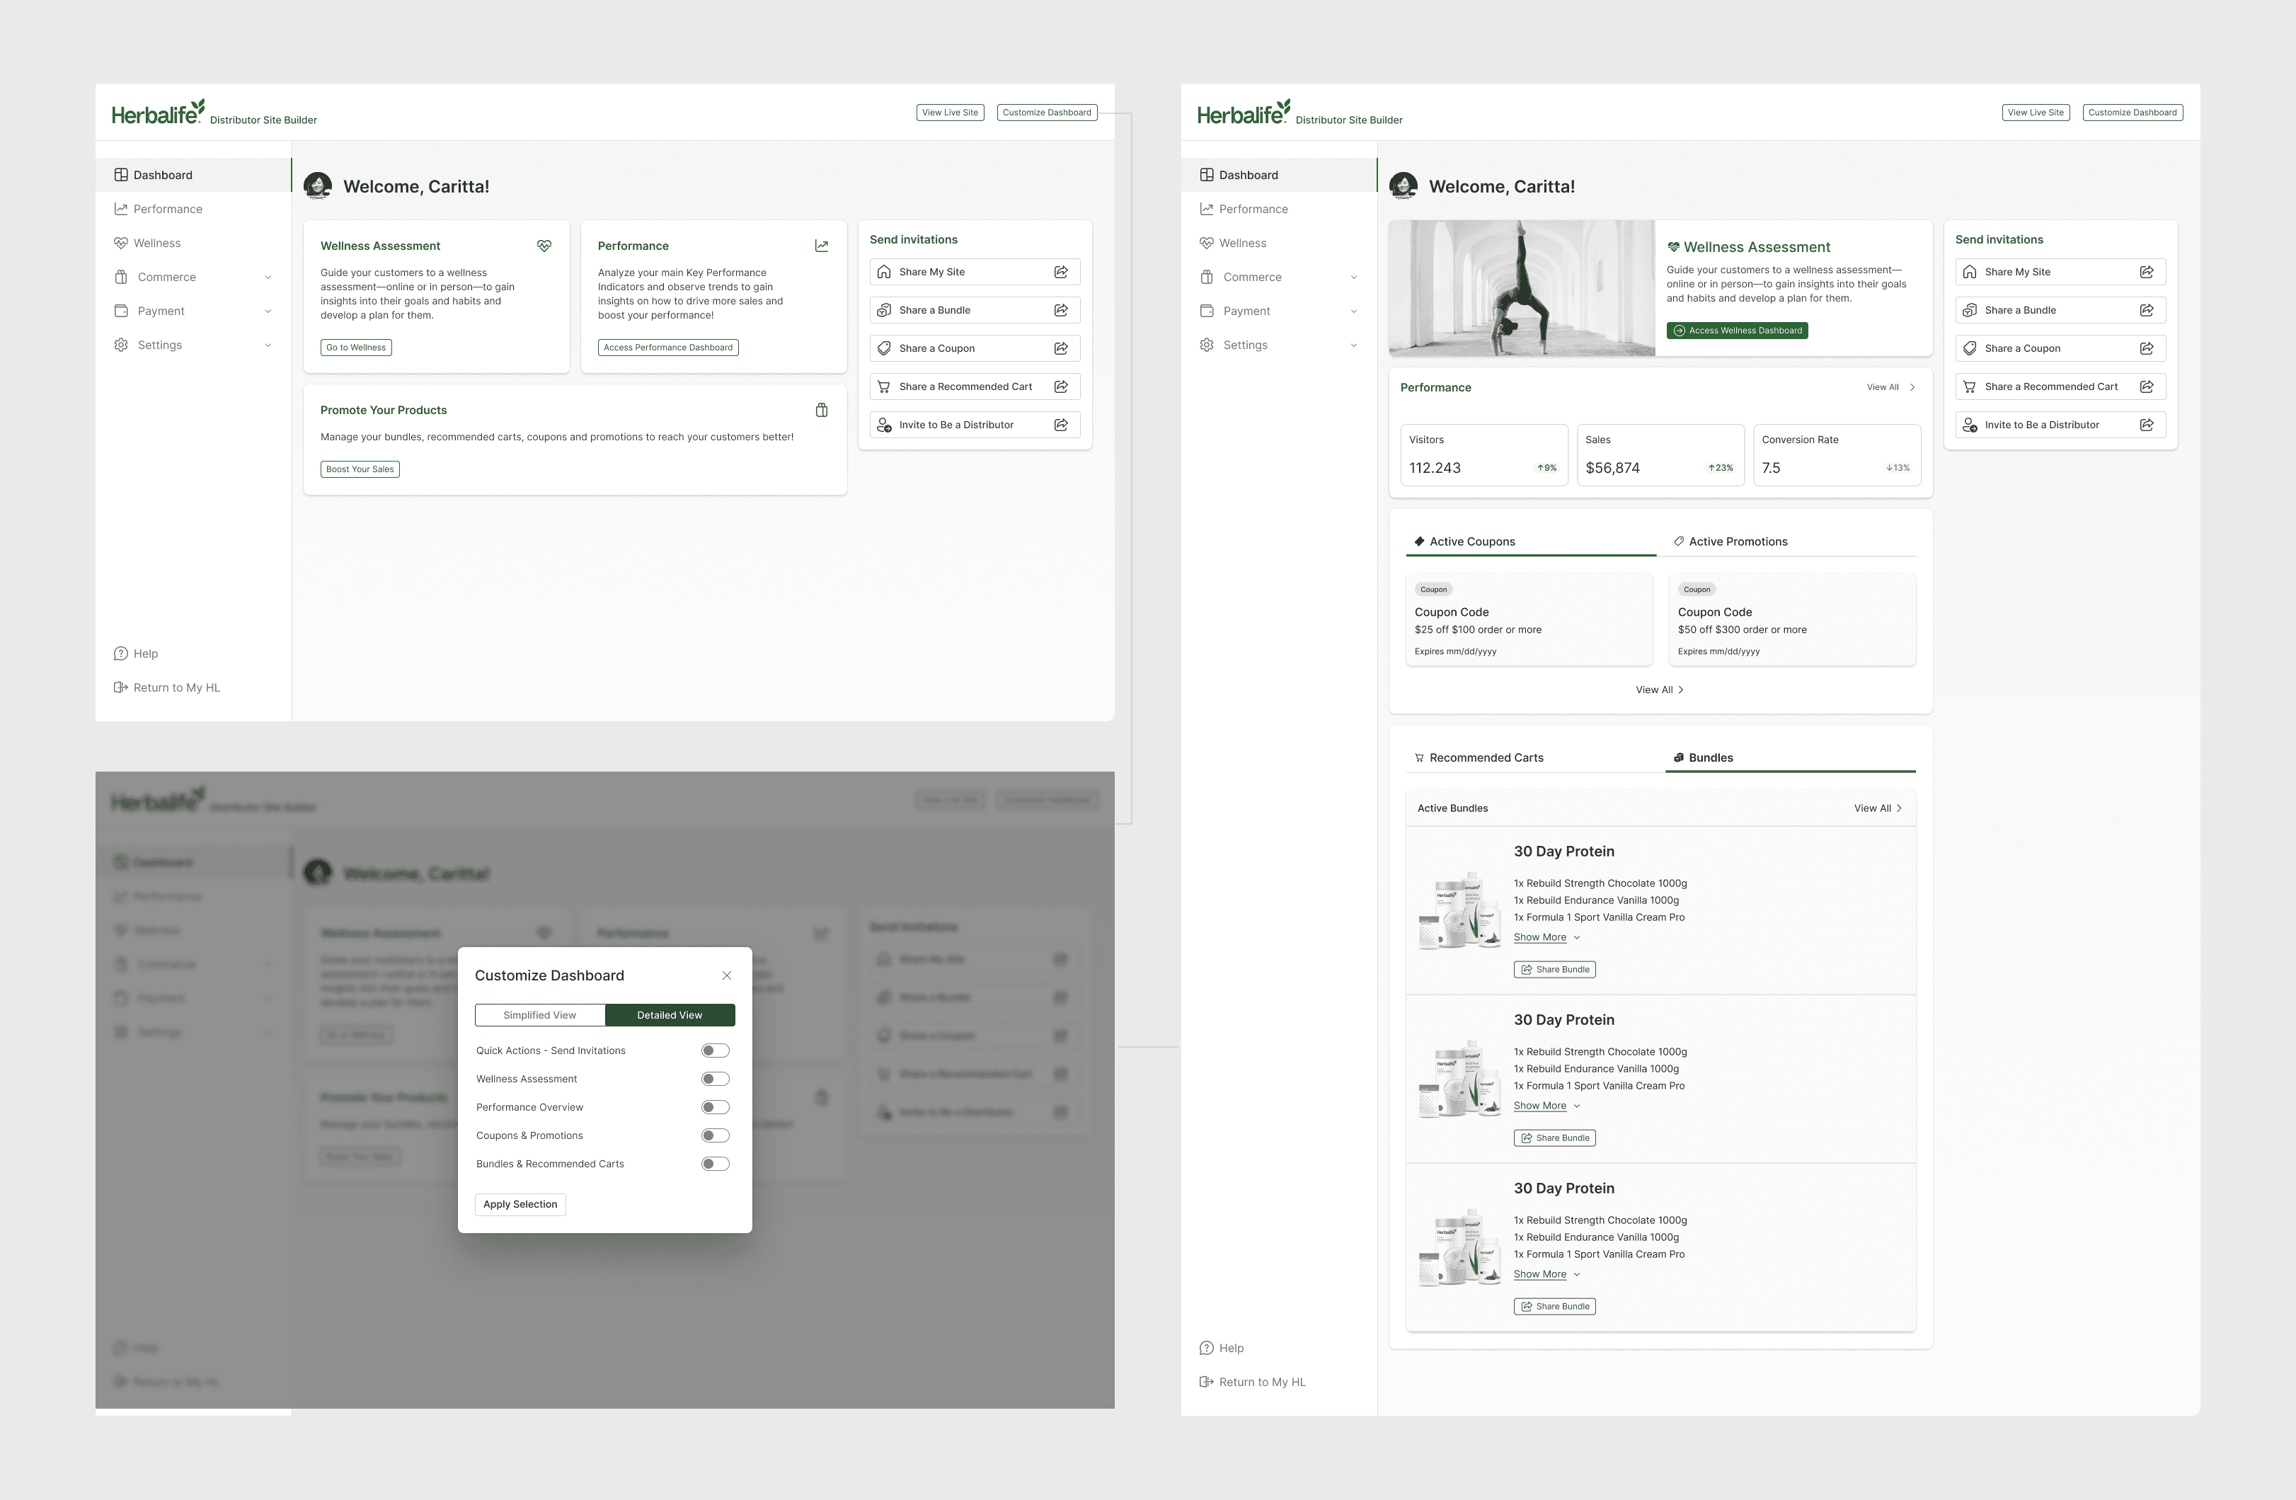The width and height of the screenshot is (2296, 1500).
Task: Click shopping bag icon in Promote Your Products card
Action: click(821, 410)
